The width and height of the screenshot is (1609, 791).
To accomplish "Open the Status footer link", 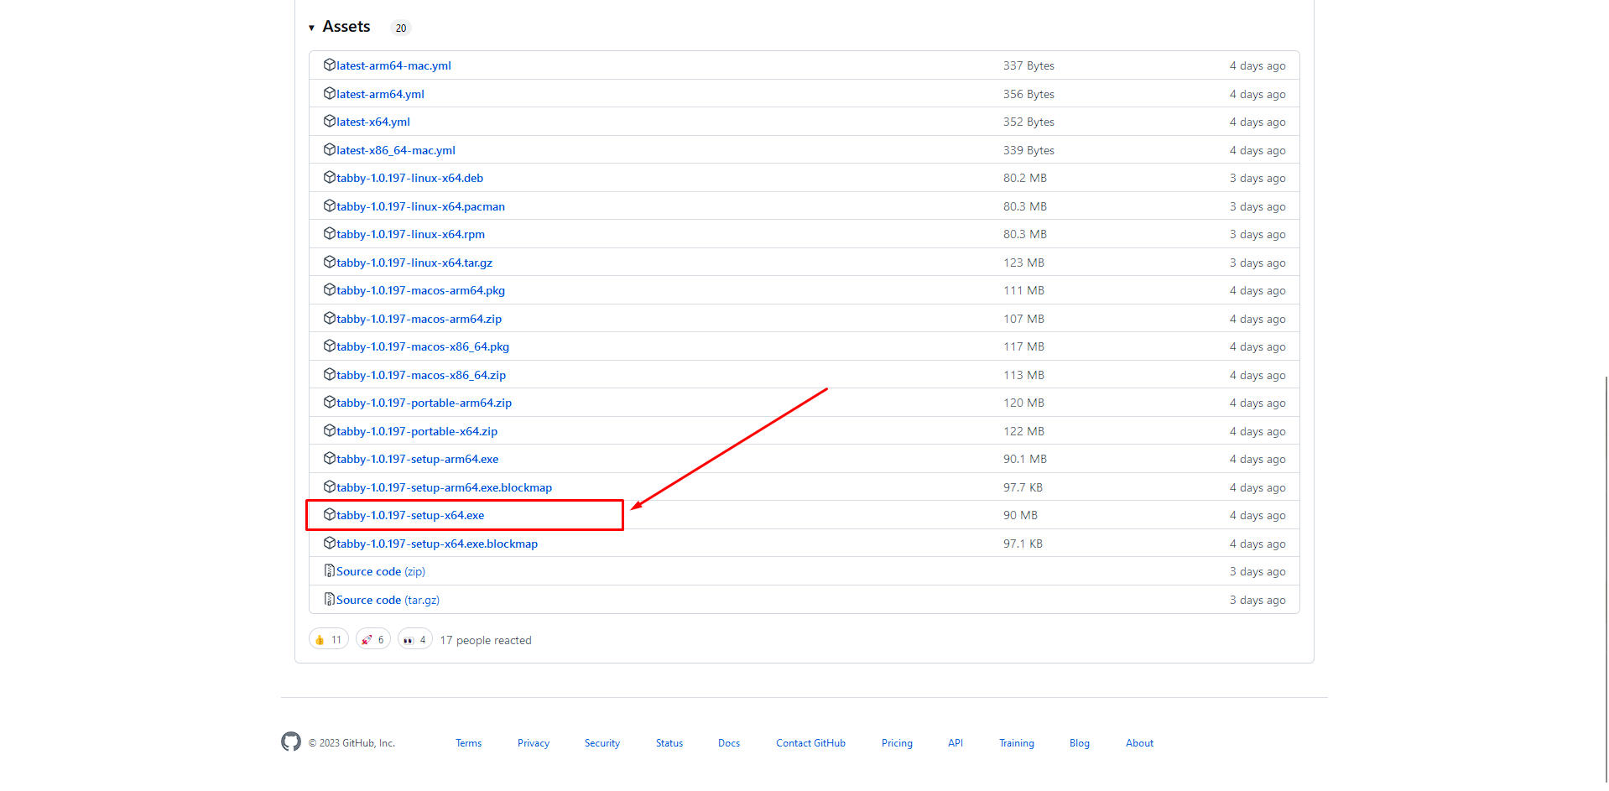I will [x=669, y=743].
